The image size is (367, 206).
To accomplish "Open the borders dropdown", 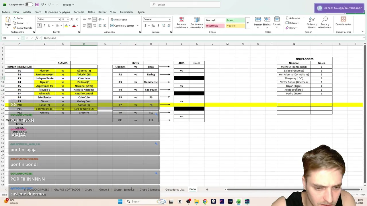I will [61, 25].
